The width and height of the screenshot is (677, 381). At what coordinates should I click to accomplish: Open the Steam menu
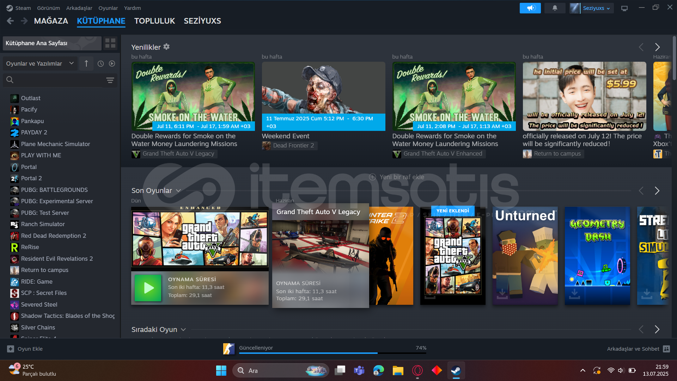coord(23,8)
